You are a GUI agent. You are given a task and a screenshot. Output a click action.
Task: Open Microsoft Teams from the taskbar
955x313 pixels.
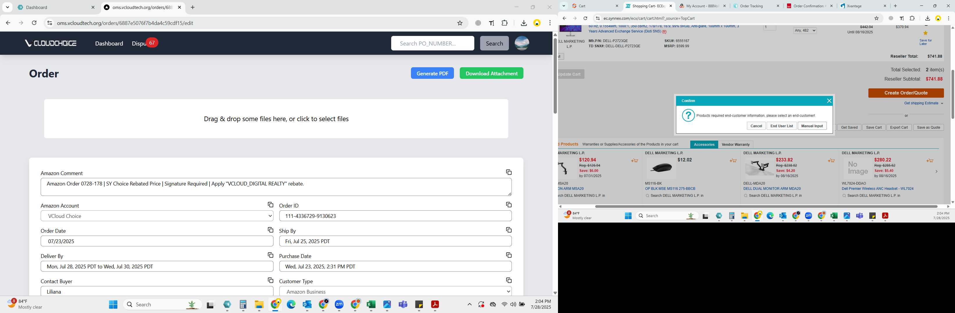pos(403,304)
